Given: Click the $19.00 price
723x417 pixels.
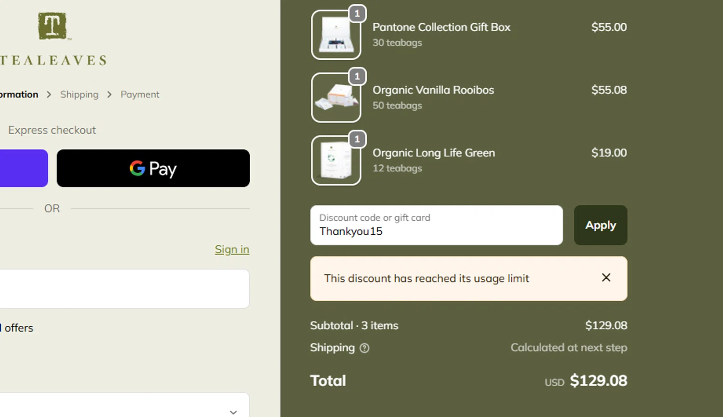Looking at the screenshot, I should point(609,153).
